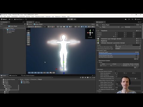Image resolution: width=143 pixels, height=107 pixels.
Task: Open the Layer dropdown showing Character
Action: [x=133, y=27]
